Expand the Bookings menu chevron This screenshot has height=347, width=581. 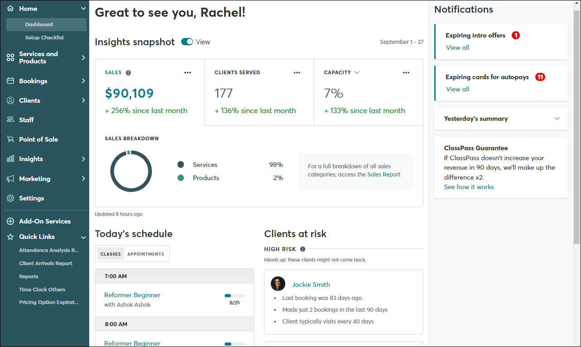pos(83,81)
